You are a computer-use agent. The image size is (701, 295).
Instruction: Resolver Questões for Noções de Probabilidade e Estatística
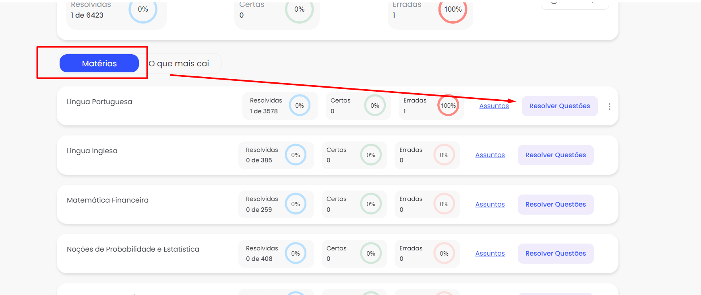(x=556, y=254)
